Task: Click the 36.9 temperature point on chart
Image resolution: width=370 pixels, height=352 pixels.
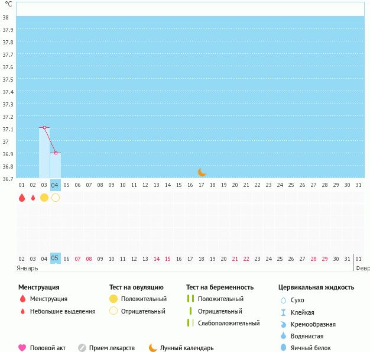Action: (56, 153)
